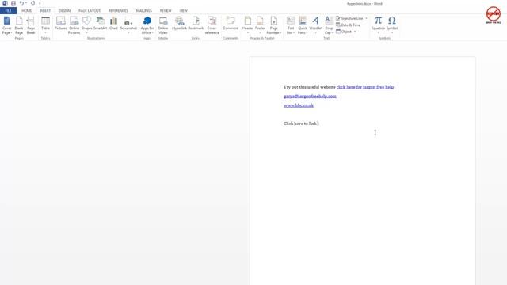
Task: Insert an Object
Action: 344,32
